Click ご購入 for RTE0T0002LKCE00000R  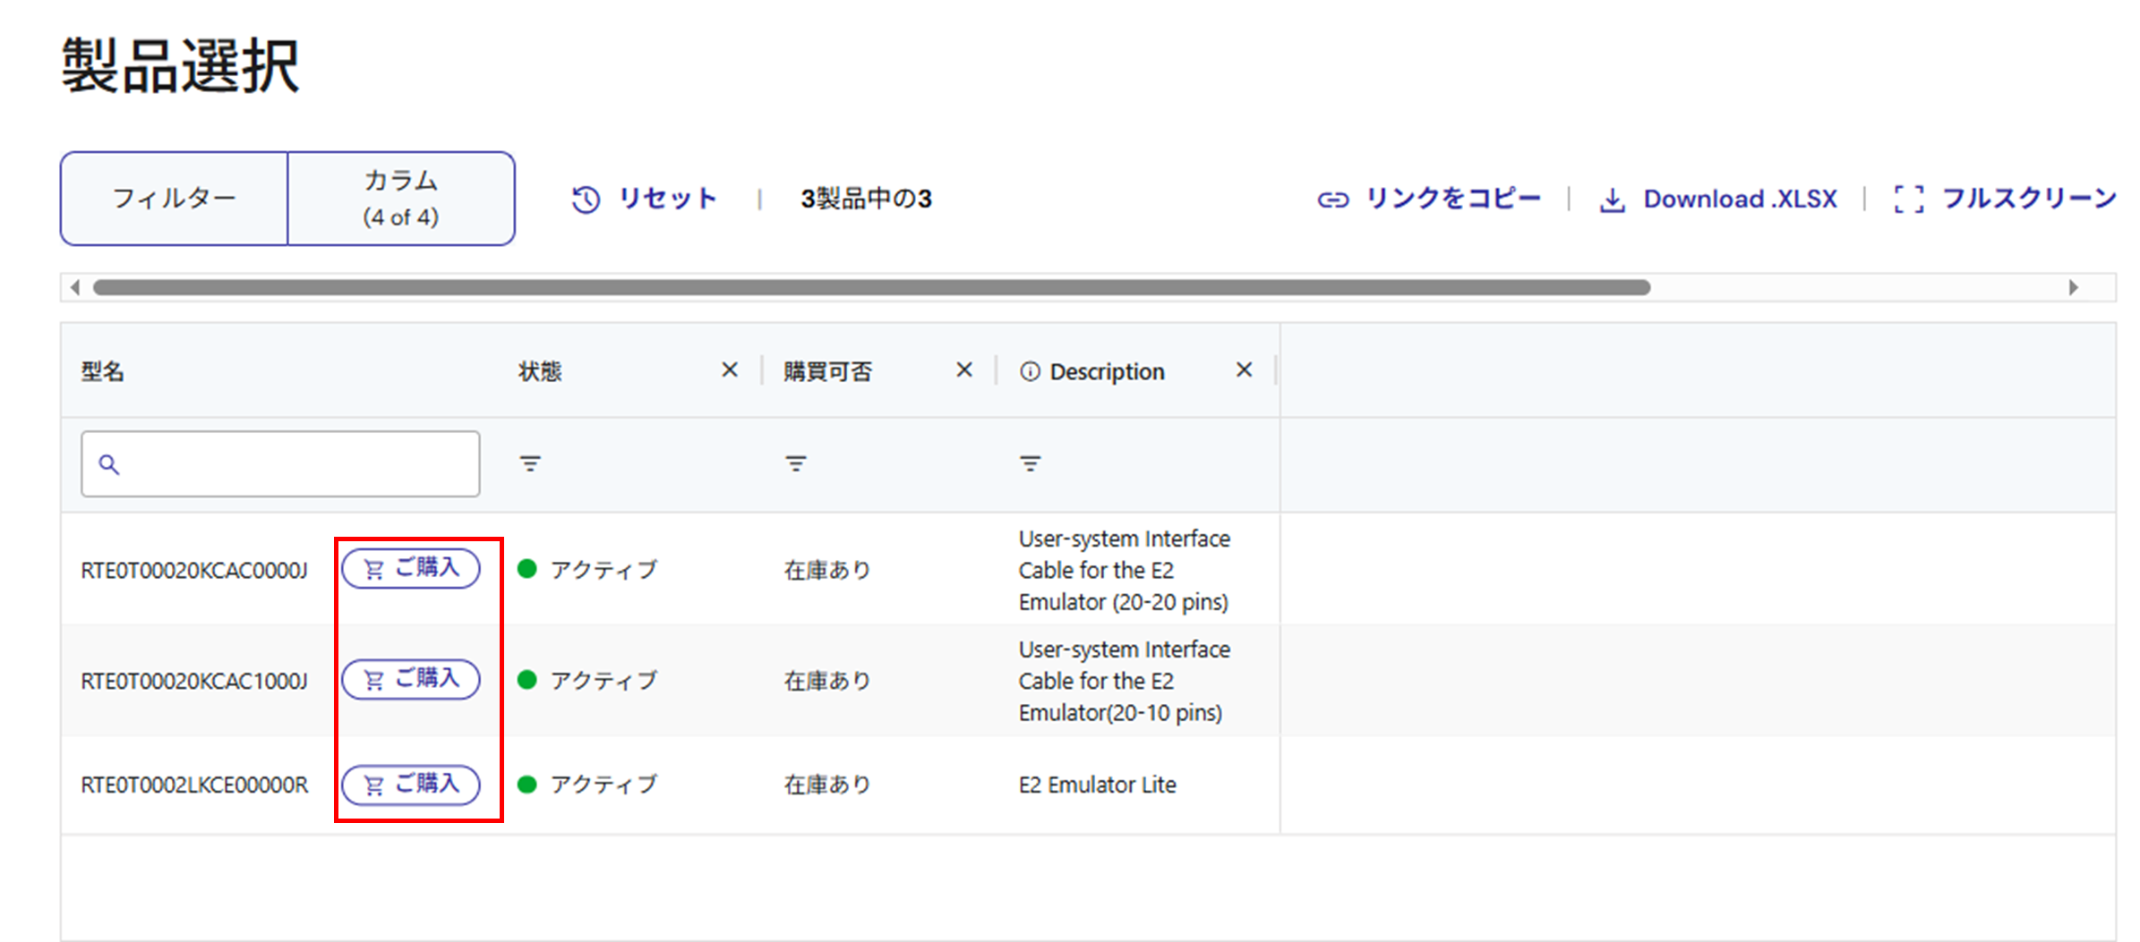point(411,785)
